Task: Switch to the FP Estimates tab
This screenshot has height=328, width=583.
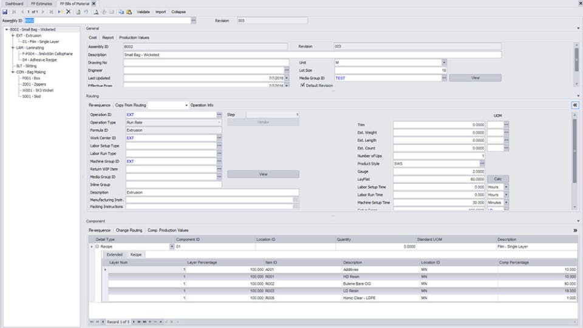Action: coord(42,4)
